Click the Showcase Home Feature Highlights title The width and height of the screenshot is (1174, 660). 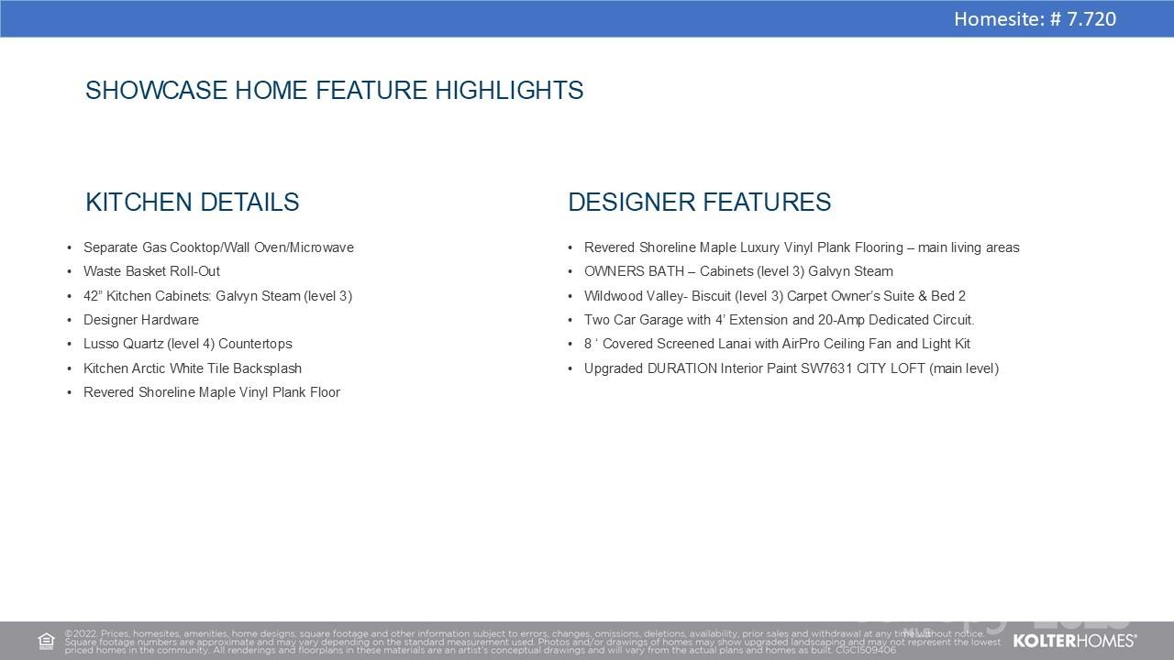[334, 90]
